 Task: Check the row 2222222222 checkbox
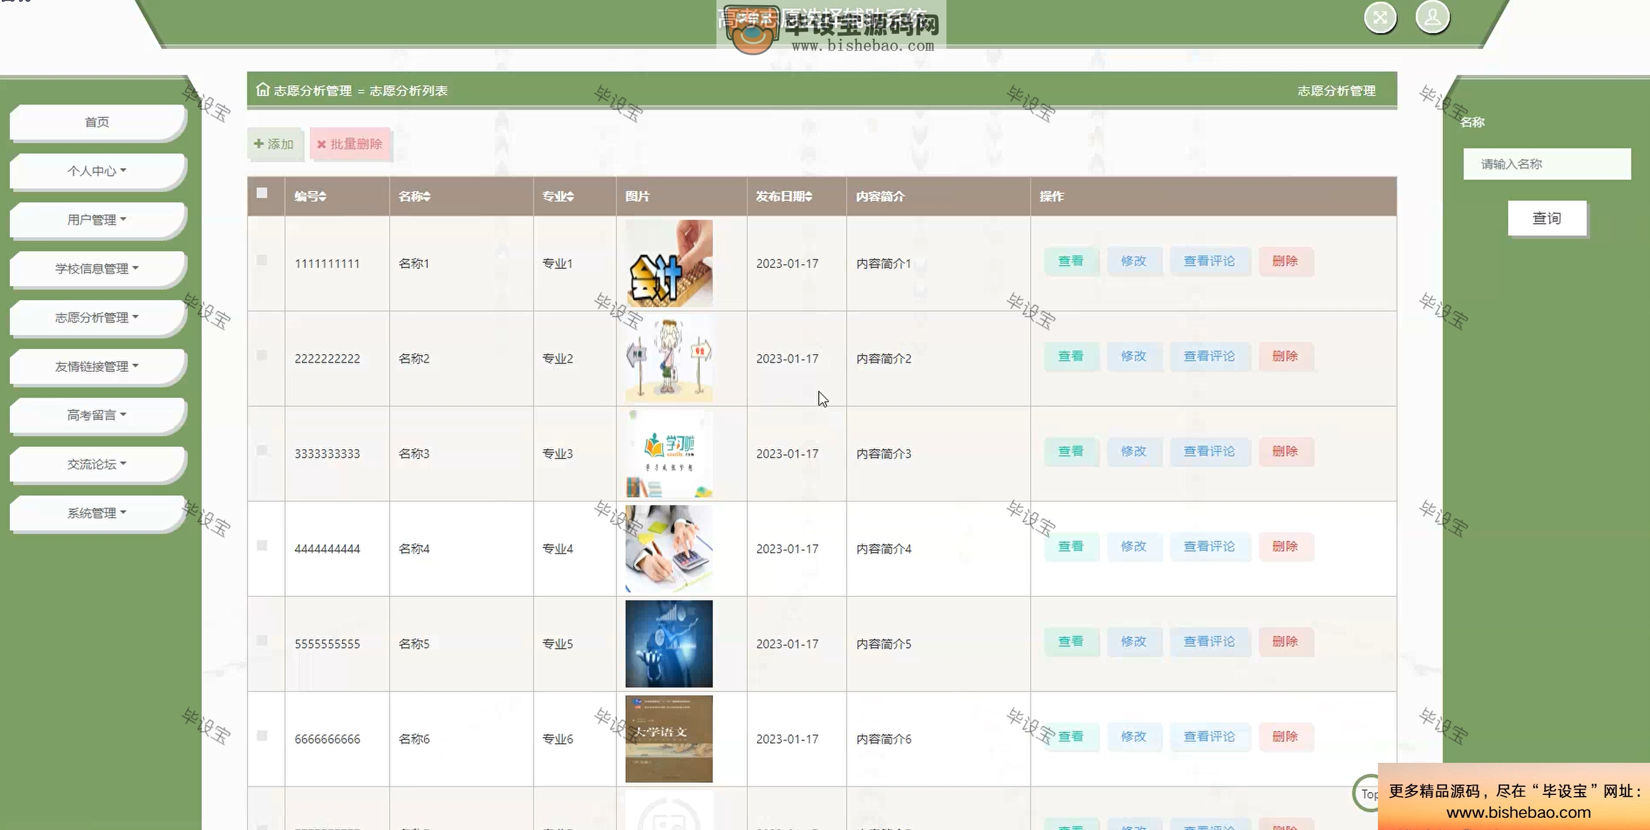point(262,355)
